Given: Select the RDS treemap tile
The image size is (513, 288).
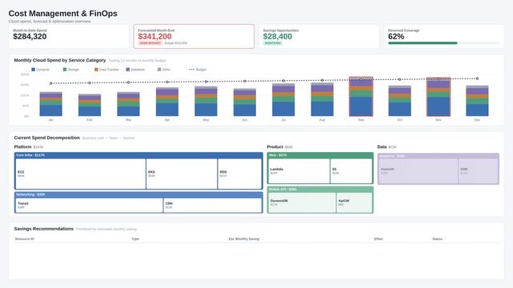Looking at the screenshot, I should point(240,174).
